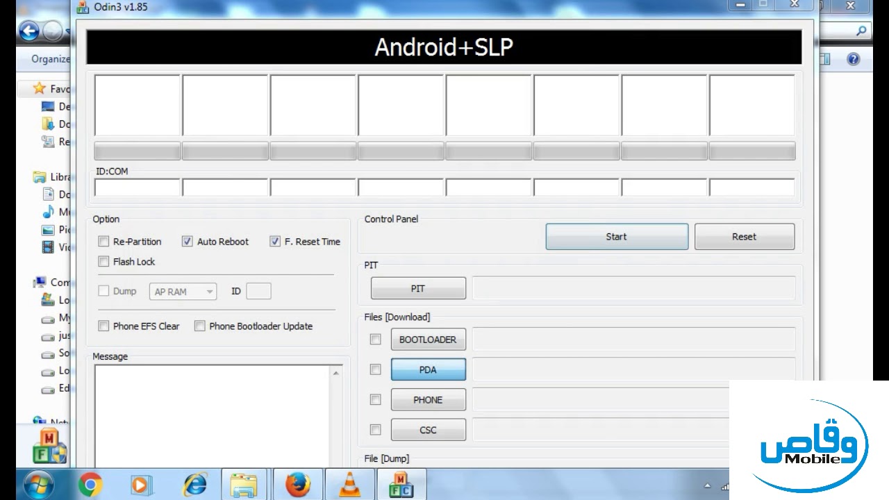Select Recent Places in Explorer sidebar
The height and width of the screenshot is (500, 889).
(56, 142)
